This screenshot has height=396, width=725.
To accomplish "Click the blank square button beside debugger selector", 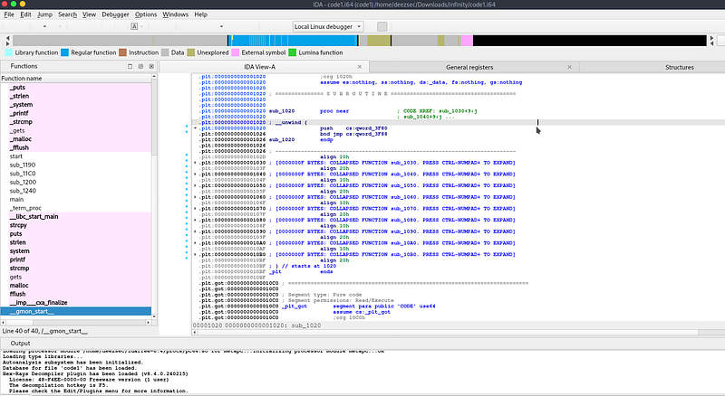I will [x=382, y=26].
